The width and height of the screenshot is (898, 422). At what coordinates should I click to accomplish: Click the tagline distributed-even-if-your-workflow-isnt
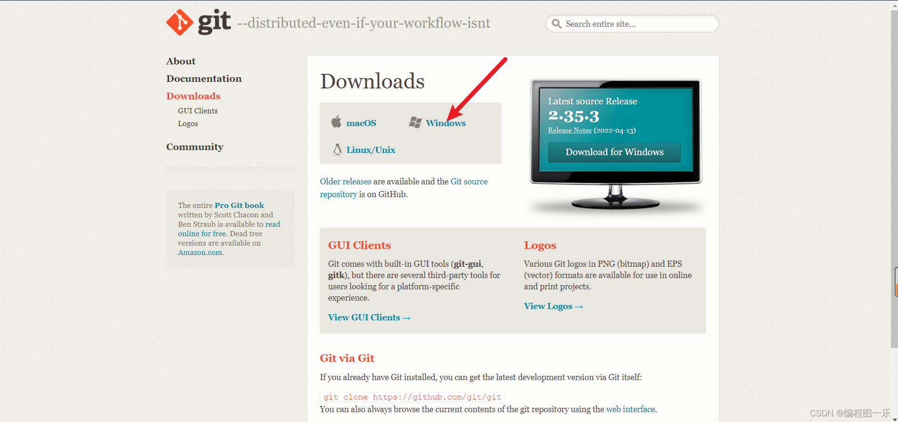pos(364,23)
